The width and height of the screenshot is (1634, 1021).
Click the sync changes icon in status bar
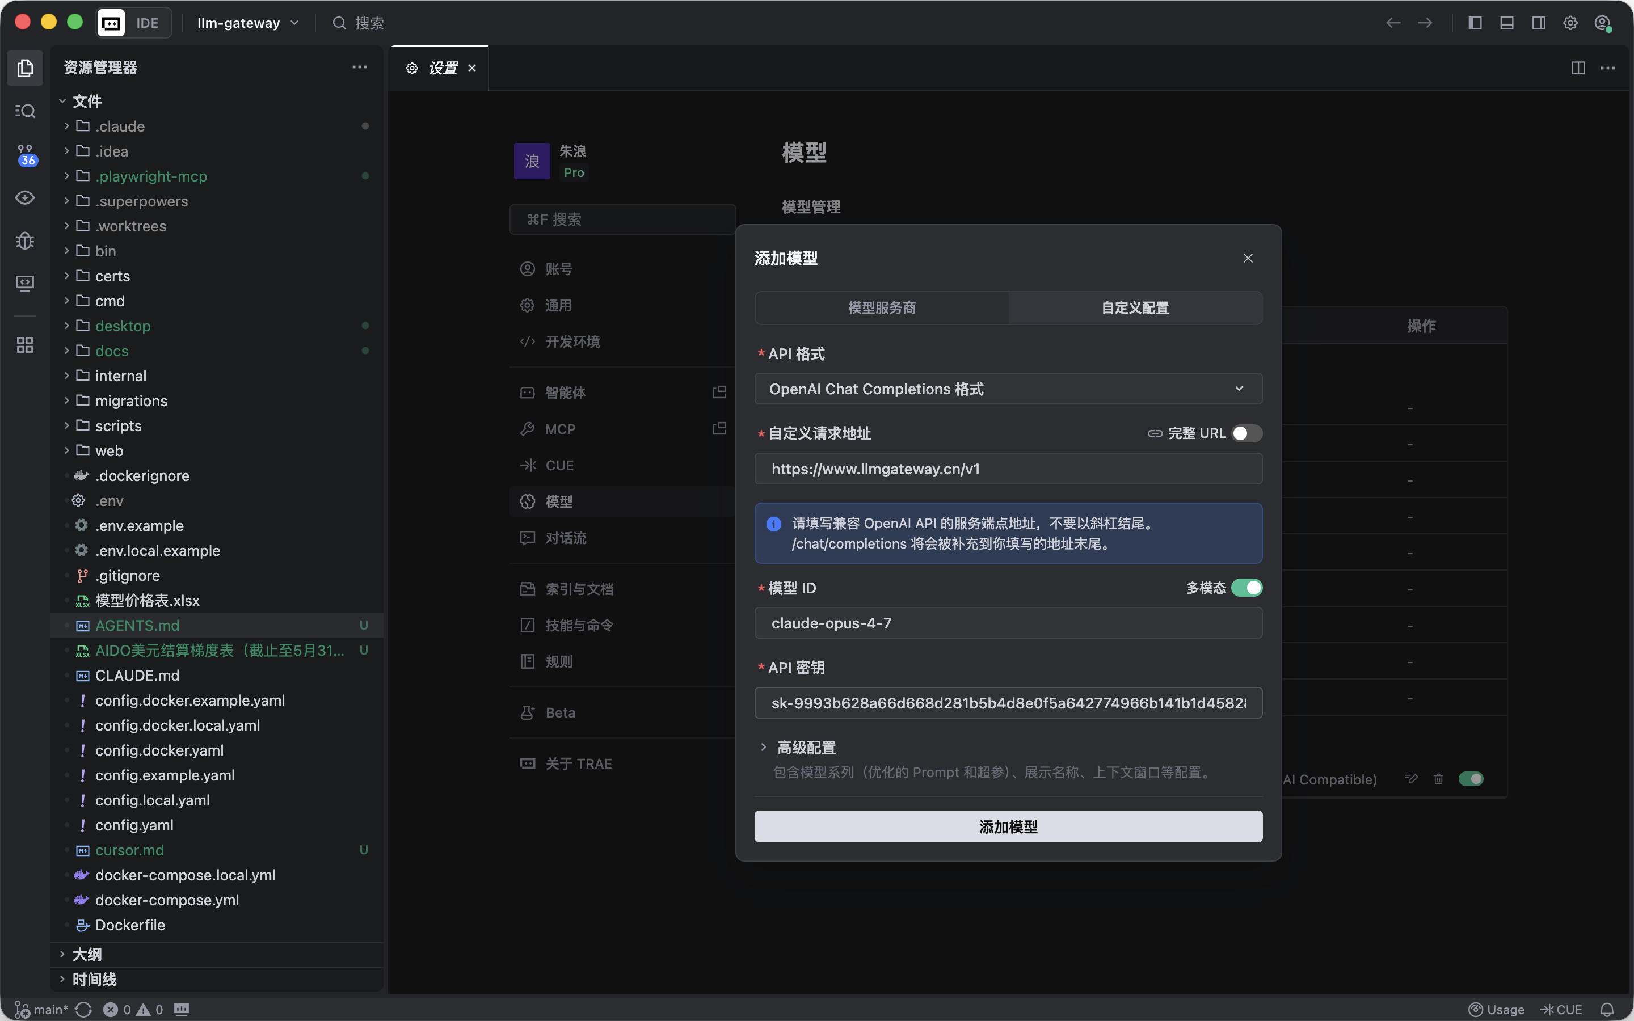pyautogui.click(x=84, y=1009)
